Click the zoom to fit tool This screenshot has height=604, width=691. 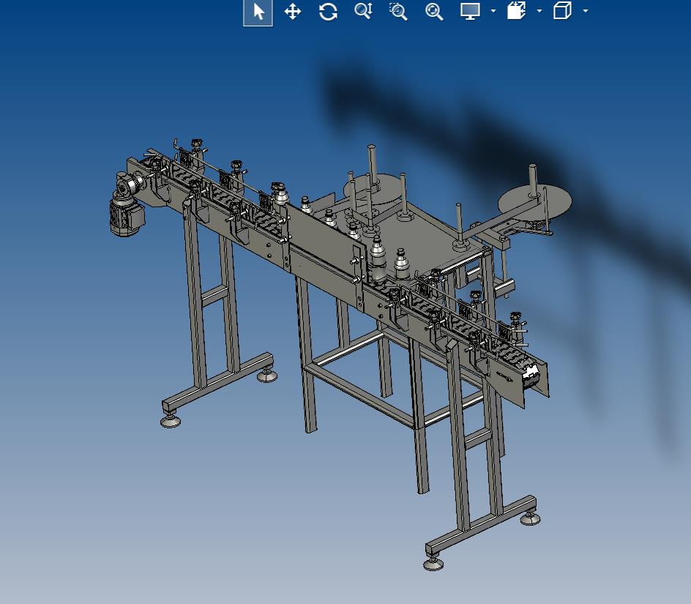(434, 12)
